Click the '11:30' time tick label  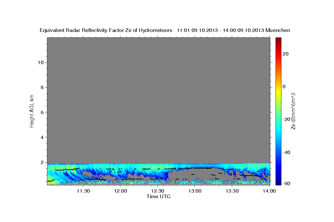(x=83, y=191)
